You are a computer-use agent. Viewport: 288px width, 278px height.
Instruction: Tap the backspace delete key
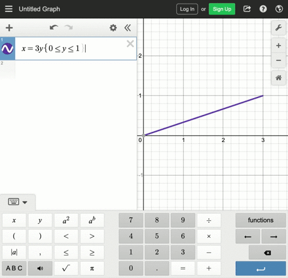coord(267,253)
